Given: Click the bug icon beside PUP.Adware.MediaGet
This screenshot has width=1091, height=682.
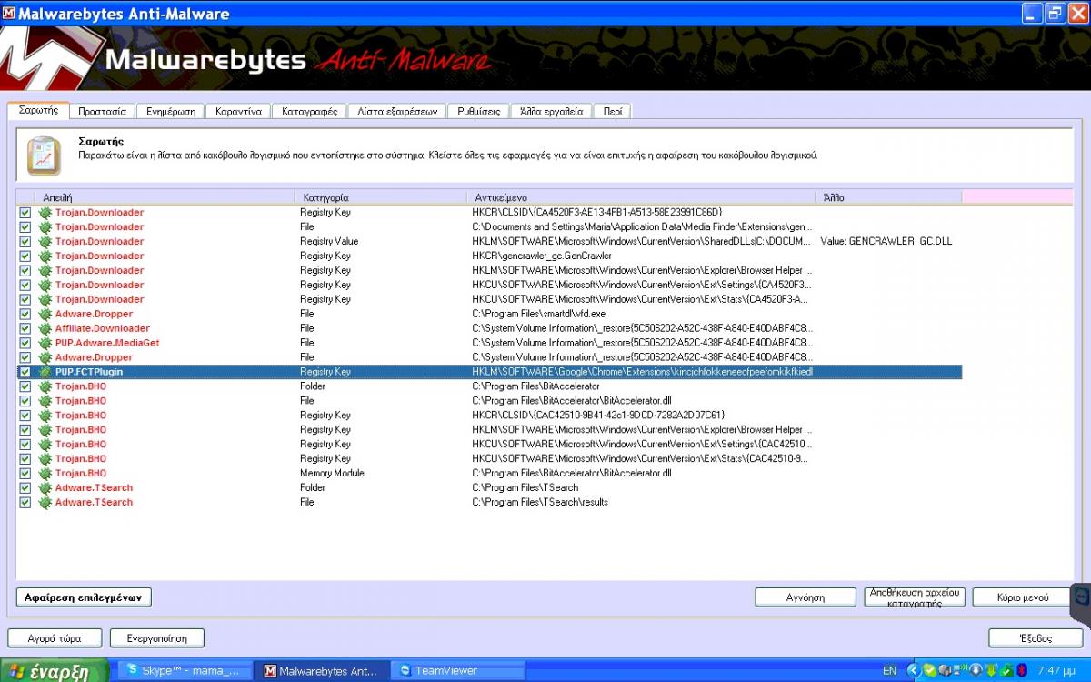Looking at the screenshot, I should tap(45, 343).
